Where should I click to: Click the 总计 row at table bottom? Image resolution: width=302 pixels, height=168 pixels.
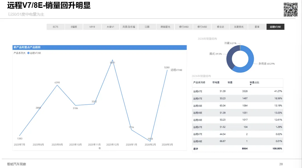point(195,148)
